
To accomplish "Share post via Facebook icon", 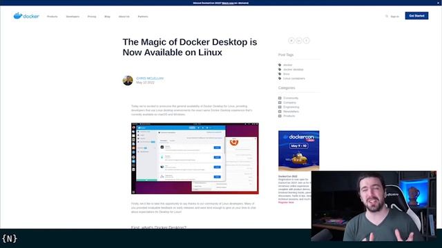I will point(307,41).
